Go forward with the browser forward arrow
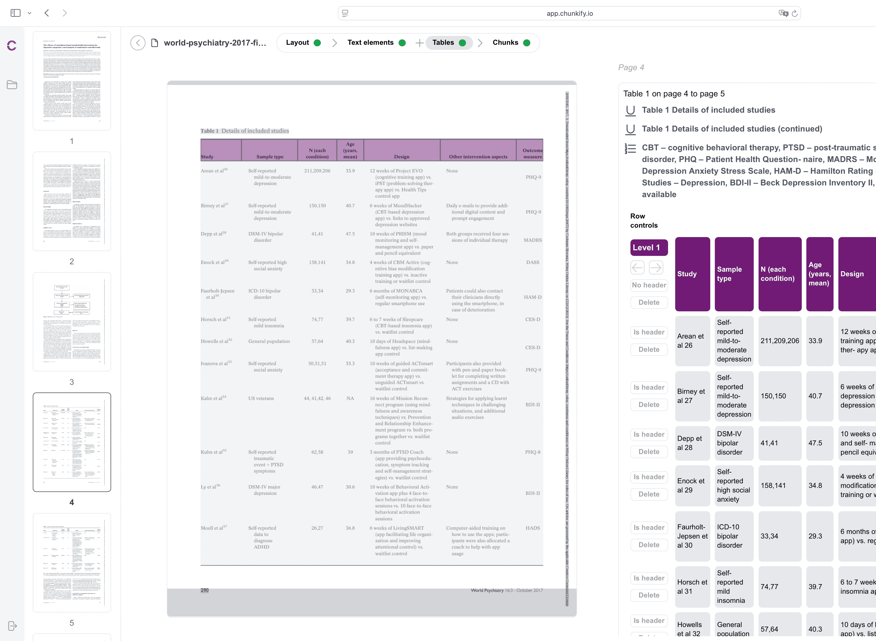Screen dimensions: 876x641 click(x=65, y=13)
